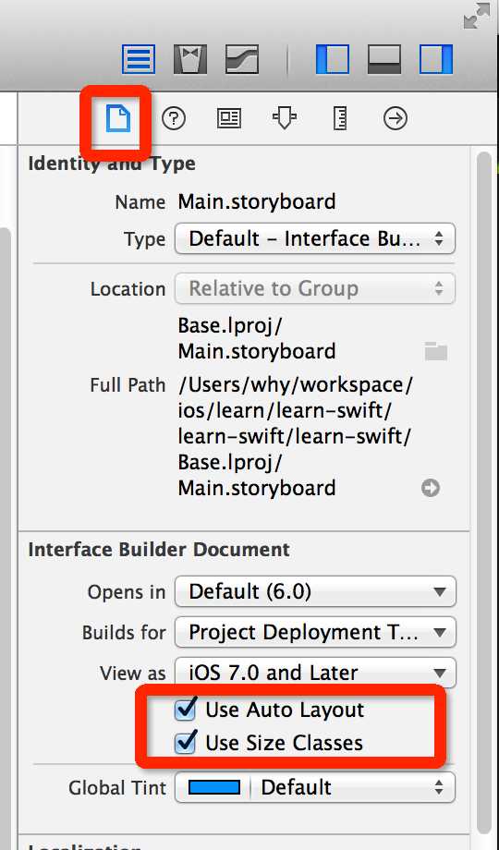Image resolution: width=499 pixels, height=850 pixels.
Task: Show the File inspector
Action: 118,118
